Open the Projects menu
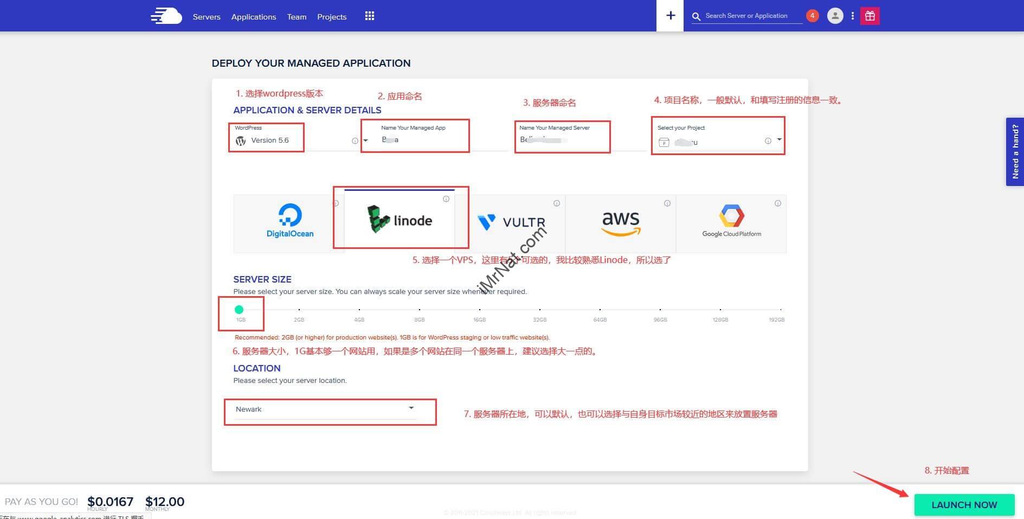The height and width of the screenshot is (519, 1024). (332, 17)
